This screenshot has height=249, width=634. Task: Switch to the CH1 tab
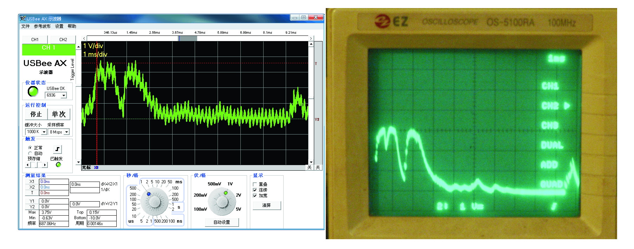click(x=35, y=40)
